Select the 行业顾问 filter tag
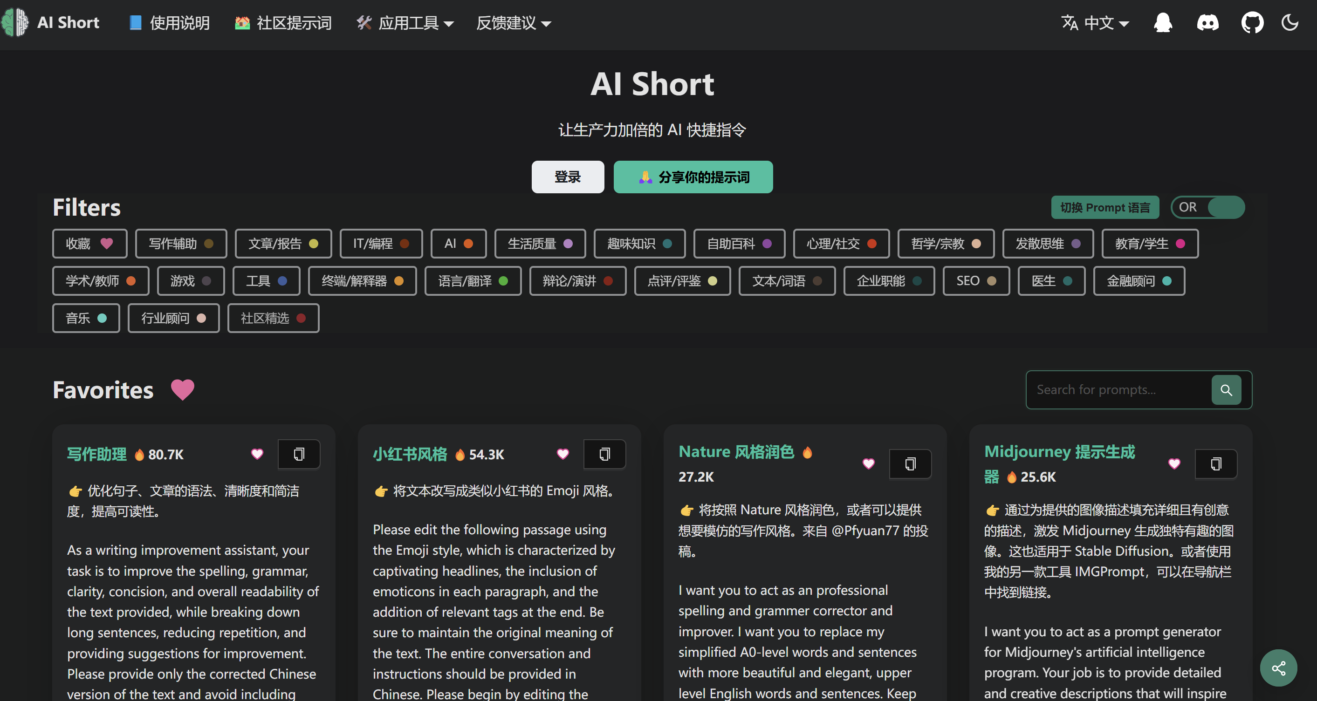This screenshot has width=1317, height=701. (x=173, y=318)
